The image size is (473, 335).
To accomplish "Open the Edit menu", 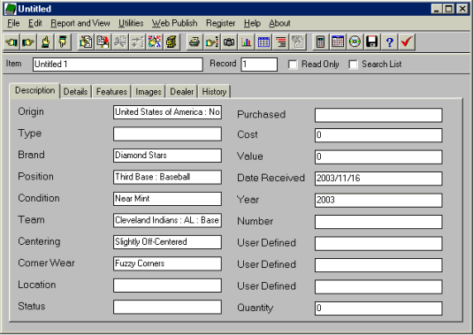I will (x=35, y=23).
